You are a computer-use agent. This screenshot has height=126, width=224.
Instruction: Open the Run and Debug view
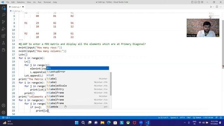click(3, 29)
